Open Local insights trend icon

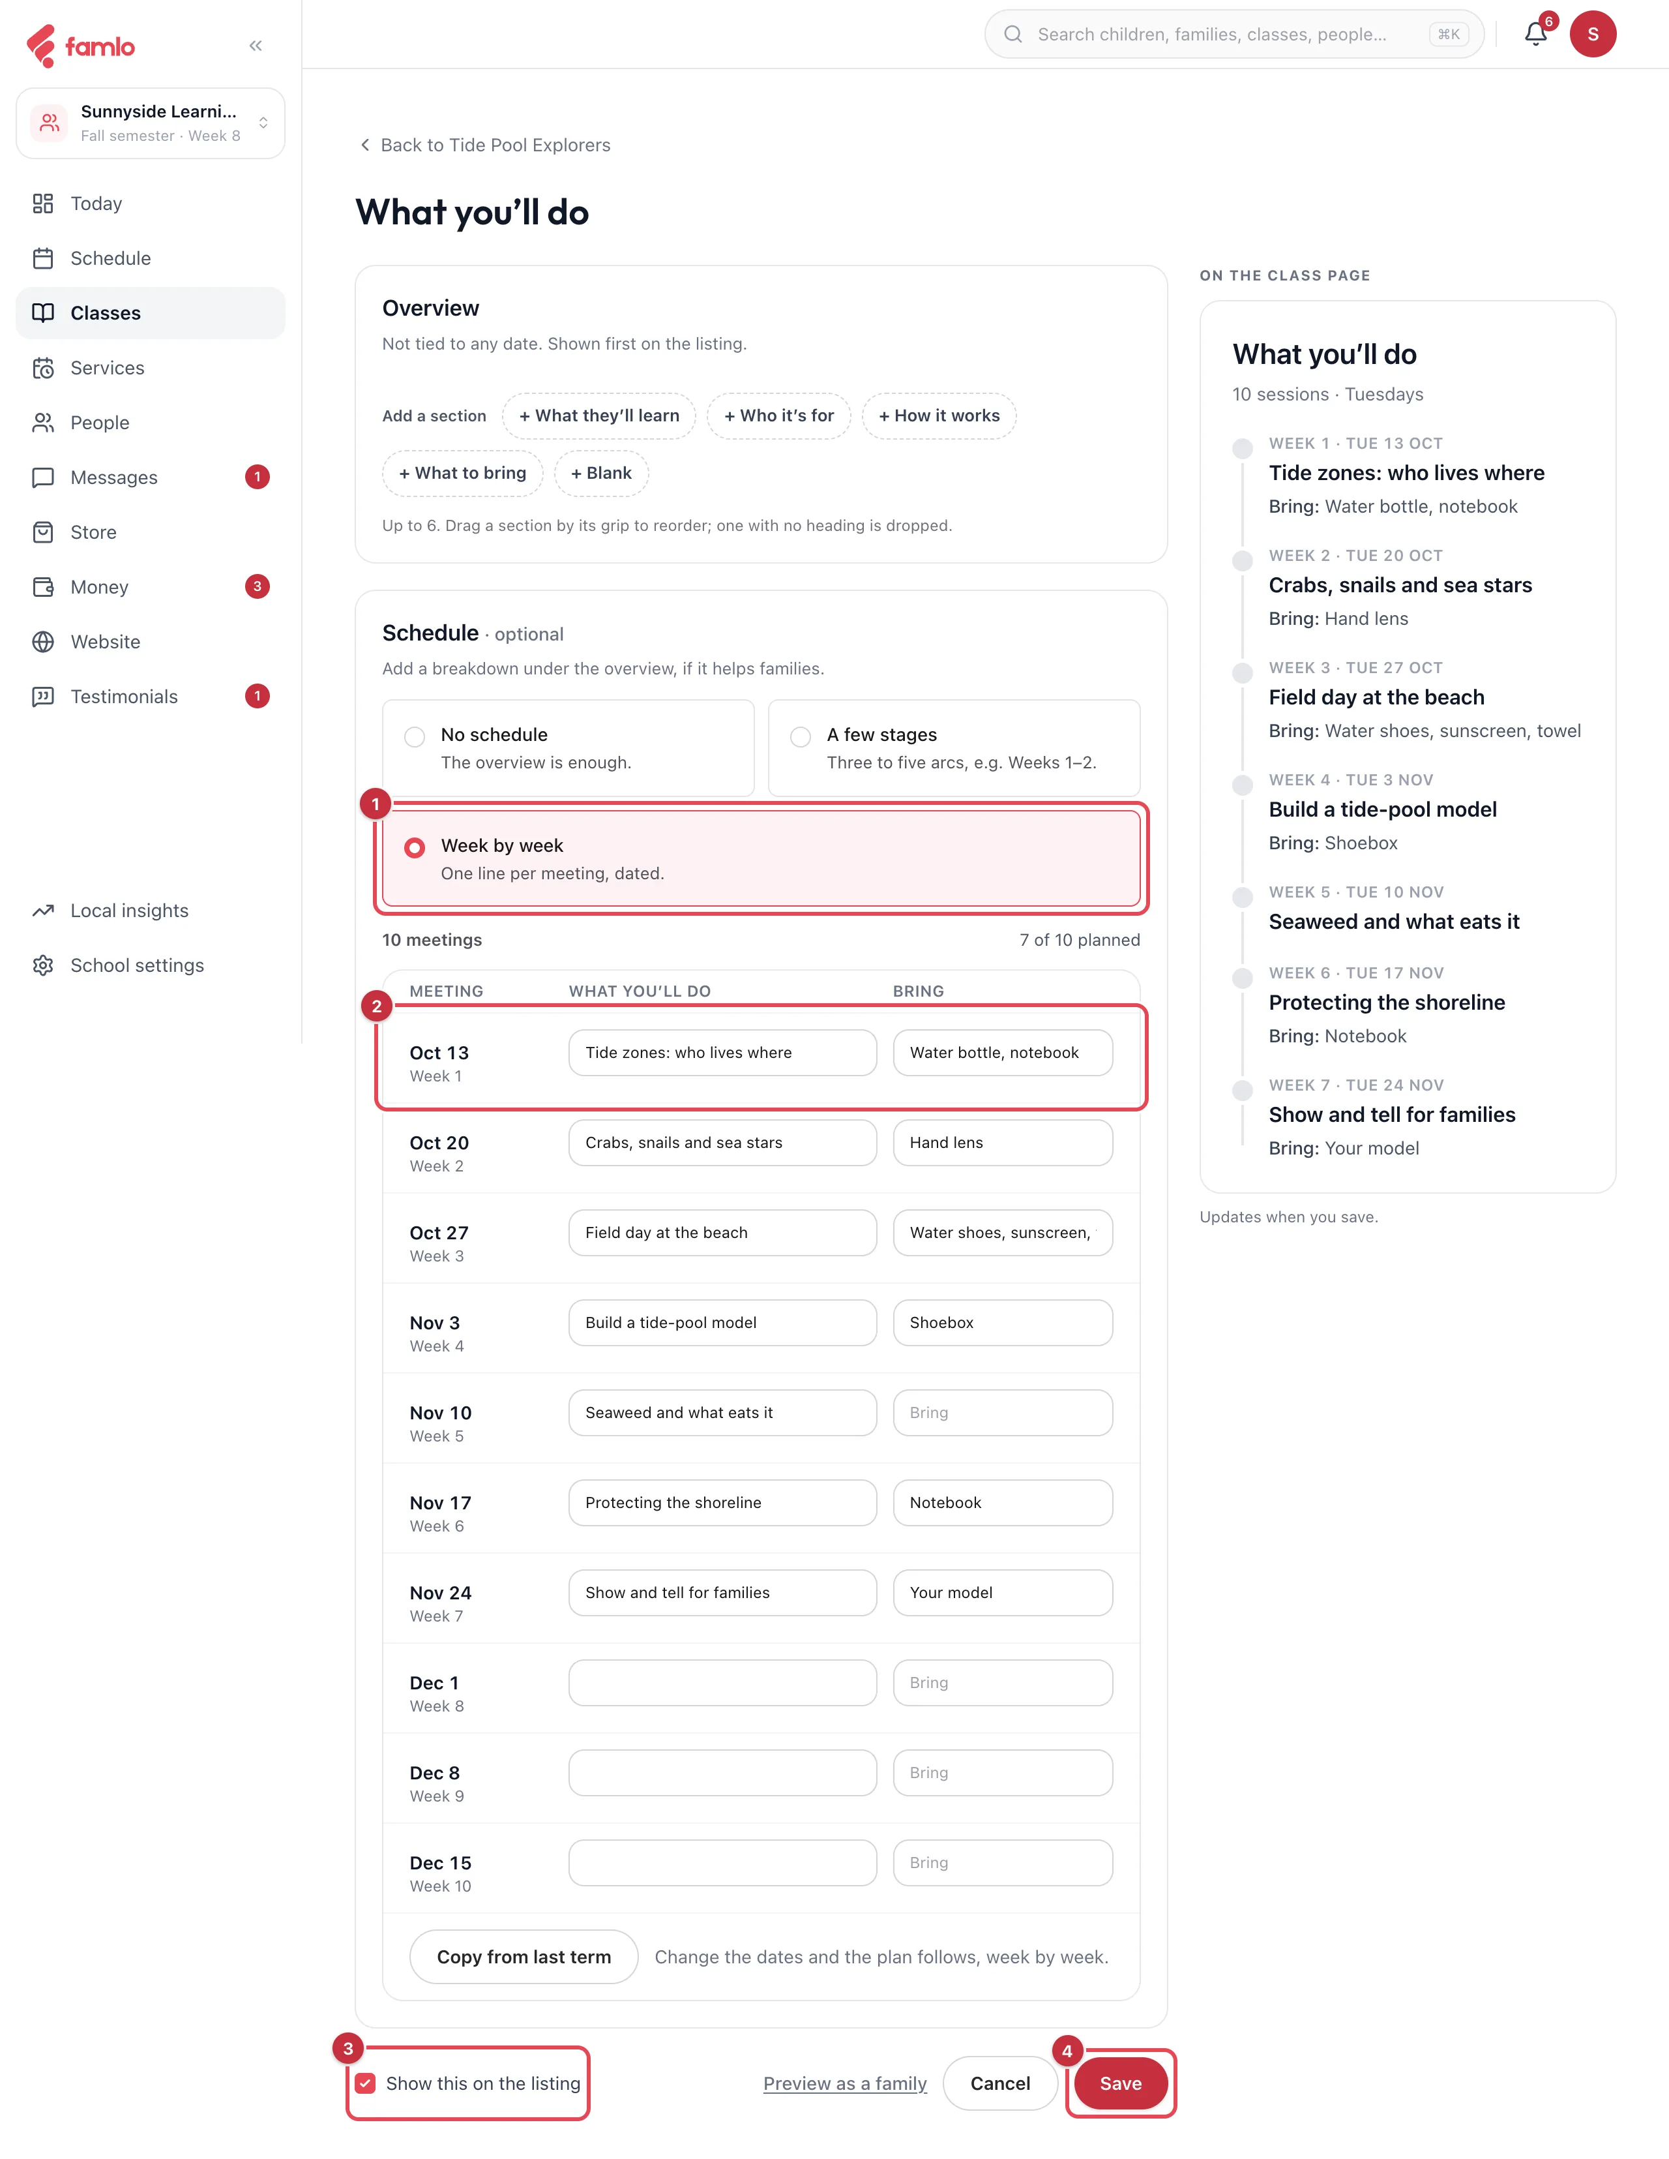(42, 911)
